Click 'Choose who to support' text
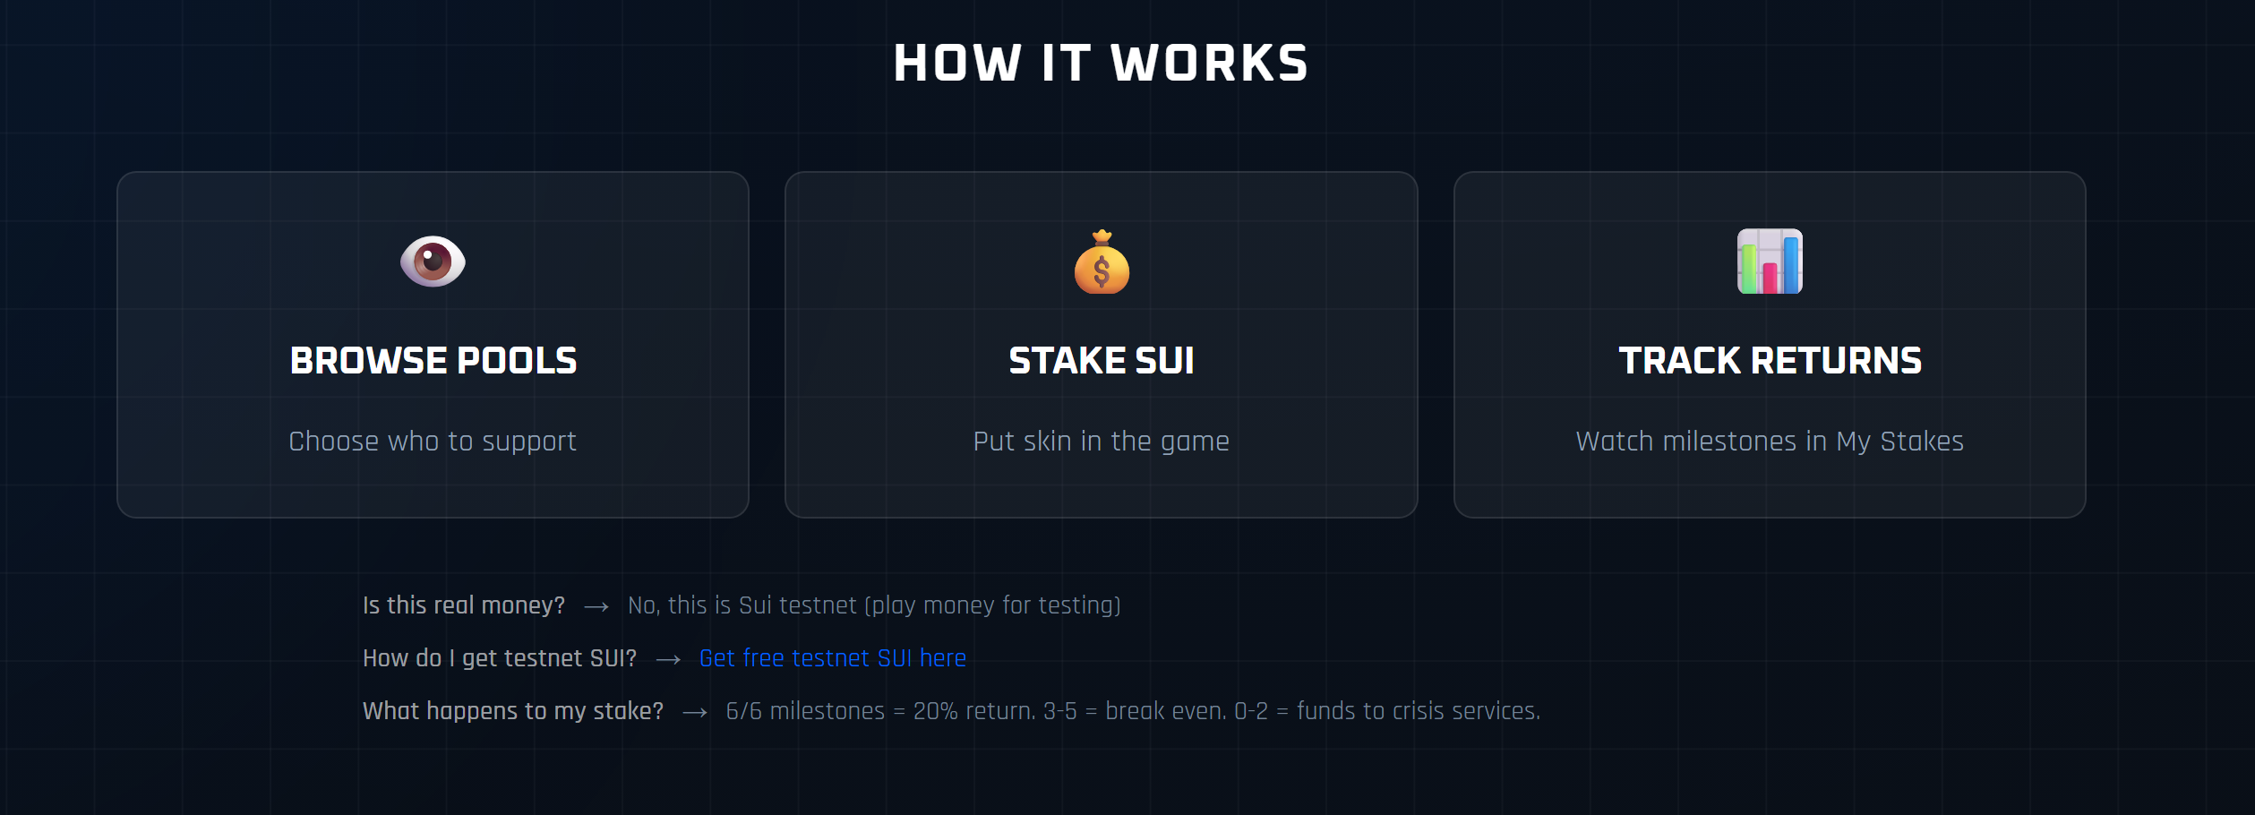Screen dimensions: 2255x815 click(x=433, y=441)
